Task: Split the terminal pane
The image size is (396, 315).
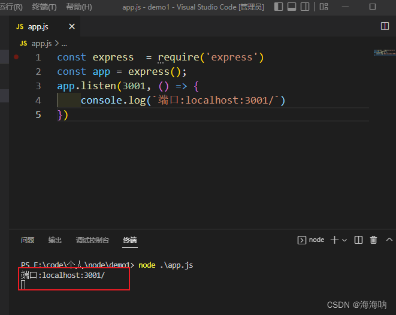Action: click(358, 240)
